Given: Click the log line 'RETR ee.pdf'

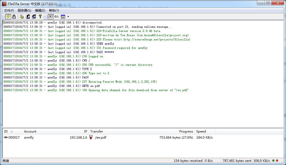Looking at the screenshot, I should tap(52, 86).
